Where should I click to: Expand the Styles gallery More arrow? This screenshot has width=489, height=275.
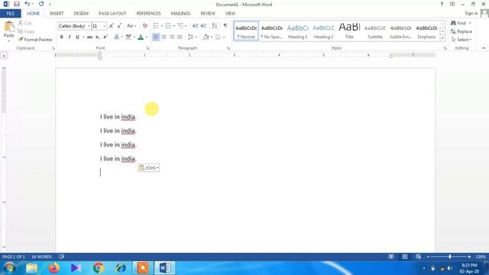click(x=442, y=38)
